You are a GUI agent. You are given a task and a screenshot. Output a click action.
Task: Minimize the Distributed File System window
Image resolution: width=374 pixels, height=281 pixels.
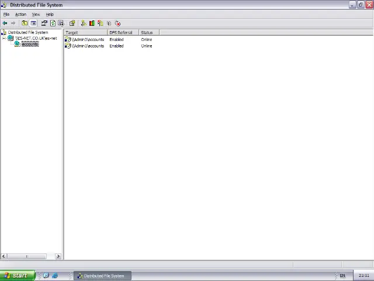352,5
